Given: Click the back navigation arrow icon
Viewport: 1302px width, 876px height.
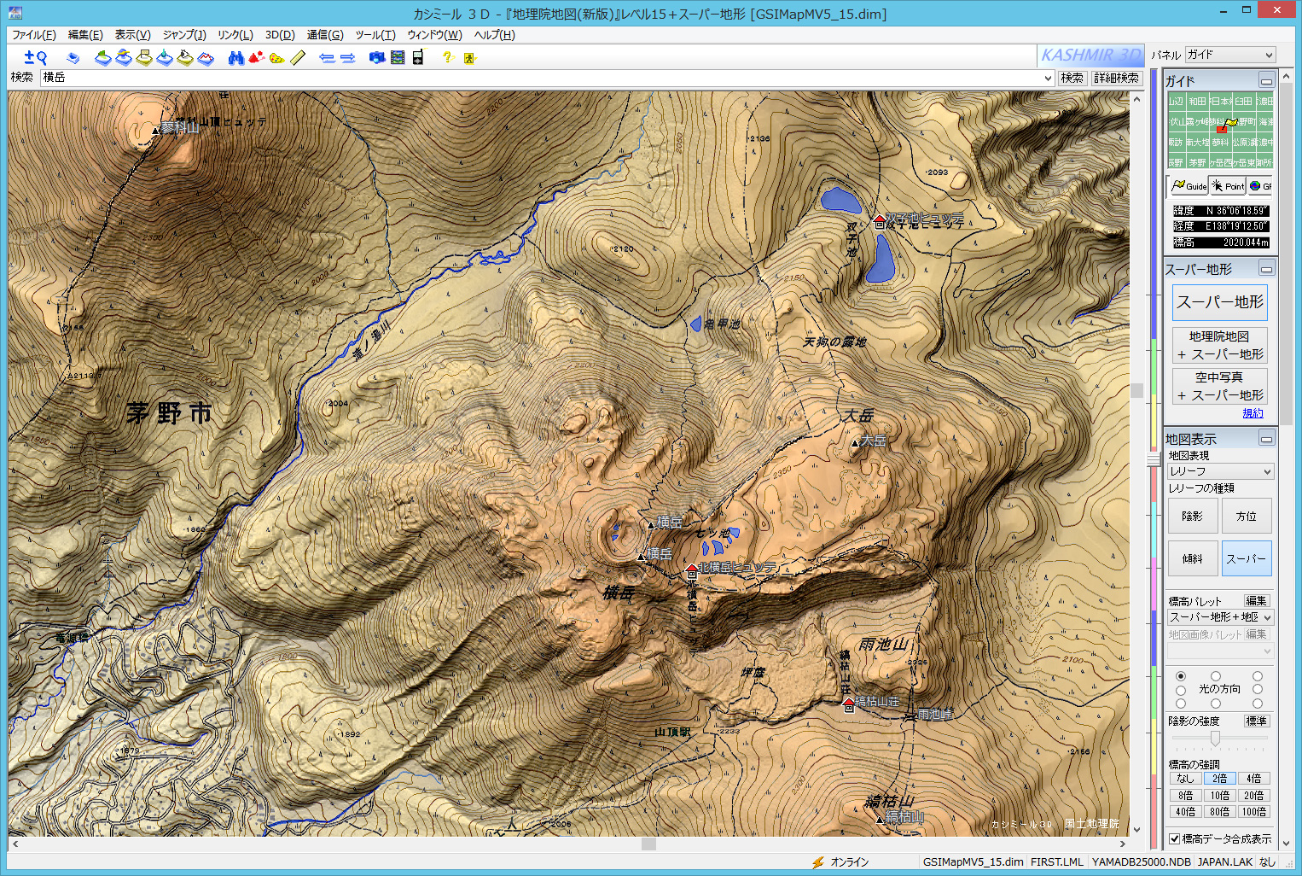Looking at the screenshot, I should click(326, 57).
